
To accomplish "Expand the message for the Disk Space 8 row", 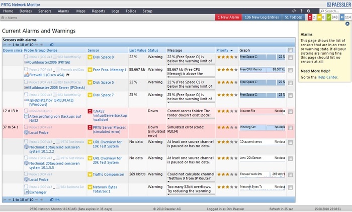I will pos(191,65).
